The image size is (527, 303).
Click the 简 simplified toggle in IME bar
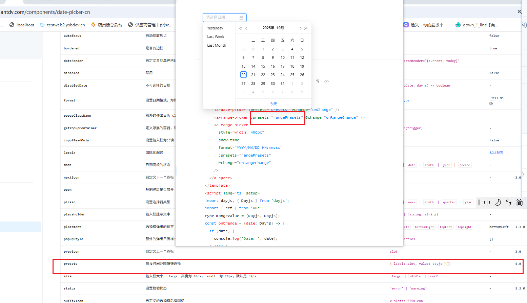520,203
